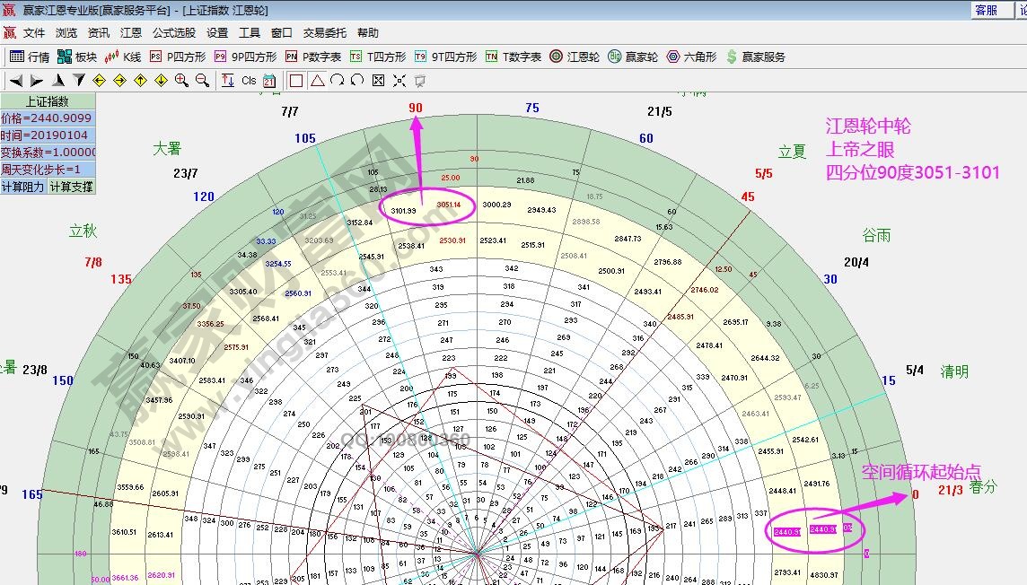Image resolution: width=1027 pixels, height=585 pixels.
Task: Open the 江恩 menu
Action: click(130, 32)
